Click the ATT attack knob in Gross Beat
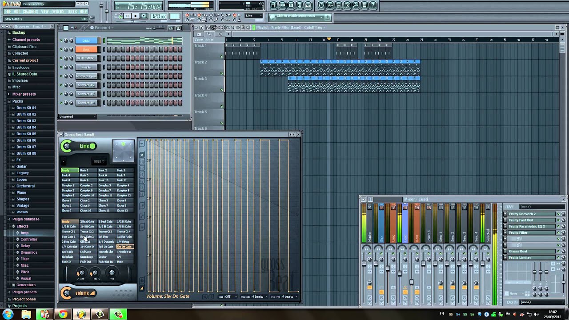Viewport: 569px width, 320px height. coord(81,273)
